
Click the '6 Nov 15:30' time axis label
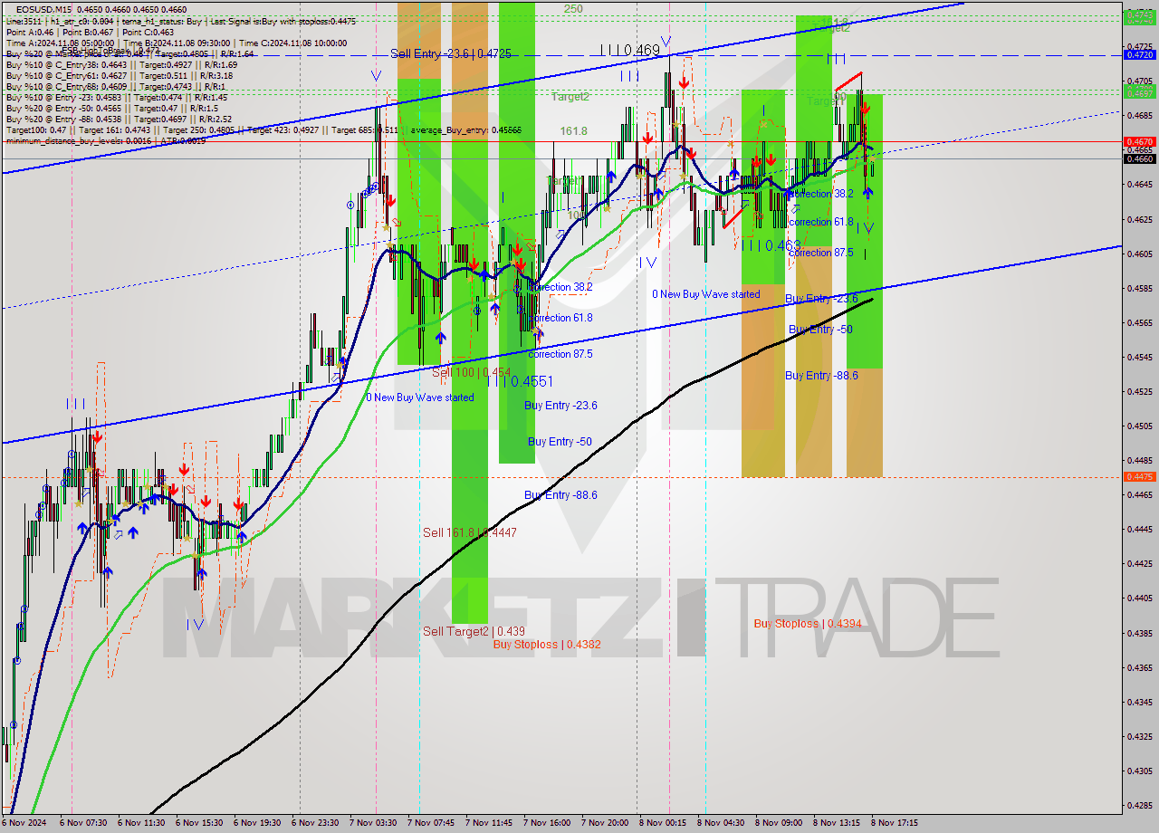[199, 823]
